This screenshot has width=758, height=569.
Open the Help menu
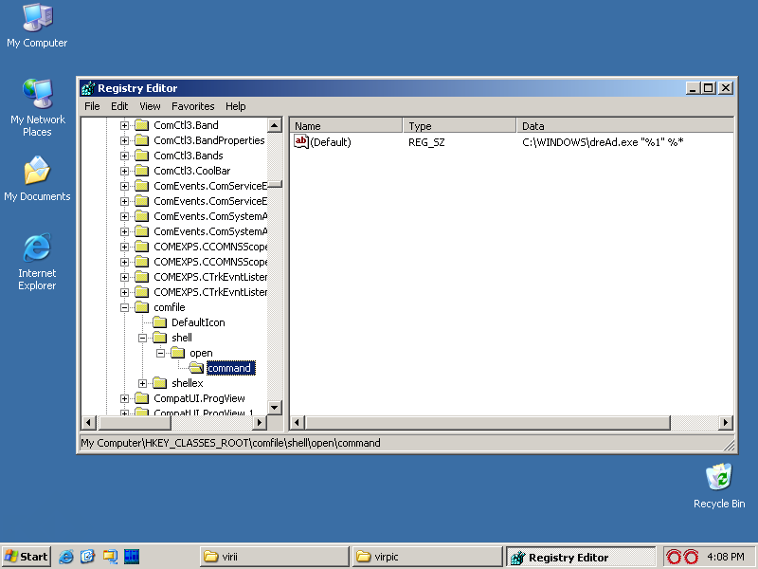pyautogui.click(x=235, y=106)
